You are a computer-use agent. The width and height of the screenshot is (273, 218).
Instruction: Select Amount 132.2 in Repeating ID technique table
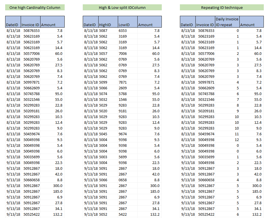251,214
